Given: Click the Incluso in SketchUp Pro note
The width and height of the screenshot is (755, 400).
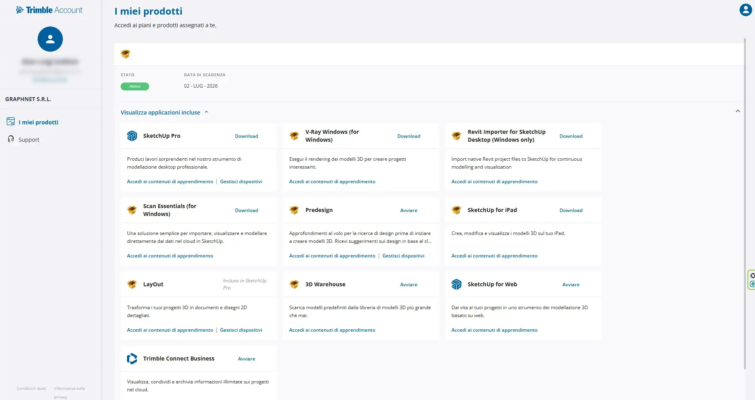Looking at the screenshot, I should click(245, 284).
